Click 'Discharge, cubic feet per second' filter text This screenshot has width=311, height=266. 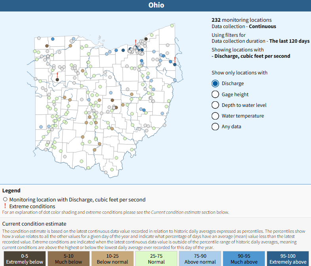pyautogui.click(x=252, y=56)
